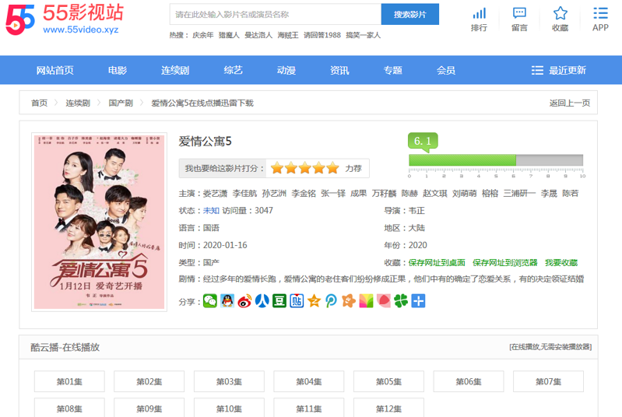Play episode 第02集
This screenshot has height=417, width=622.
tap(149, 381)
